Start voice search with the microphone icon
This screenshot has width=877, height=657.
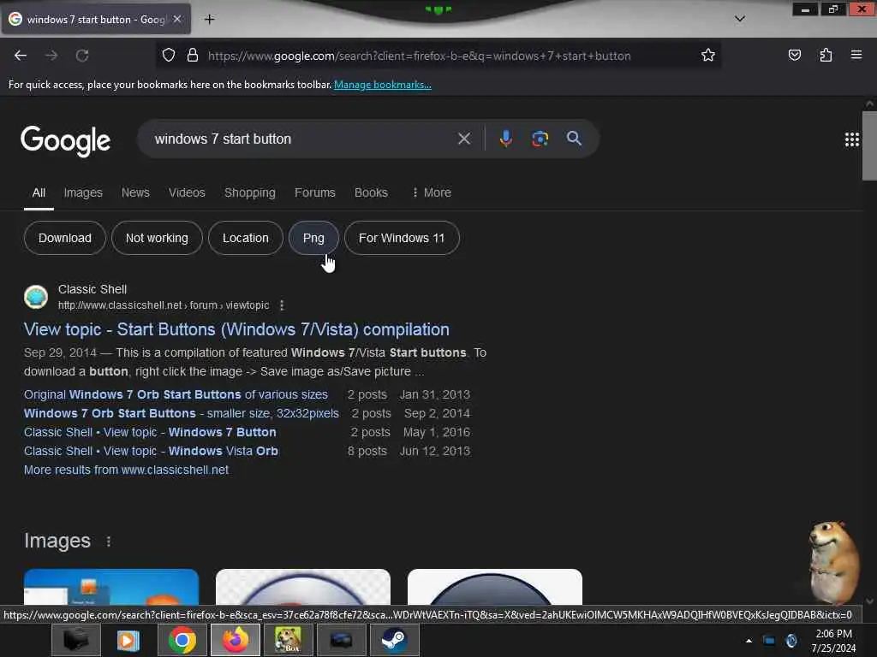505,139
